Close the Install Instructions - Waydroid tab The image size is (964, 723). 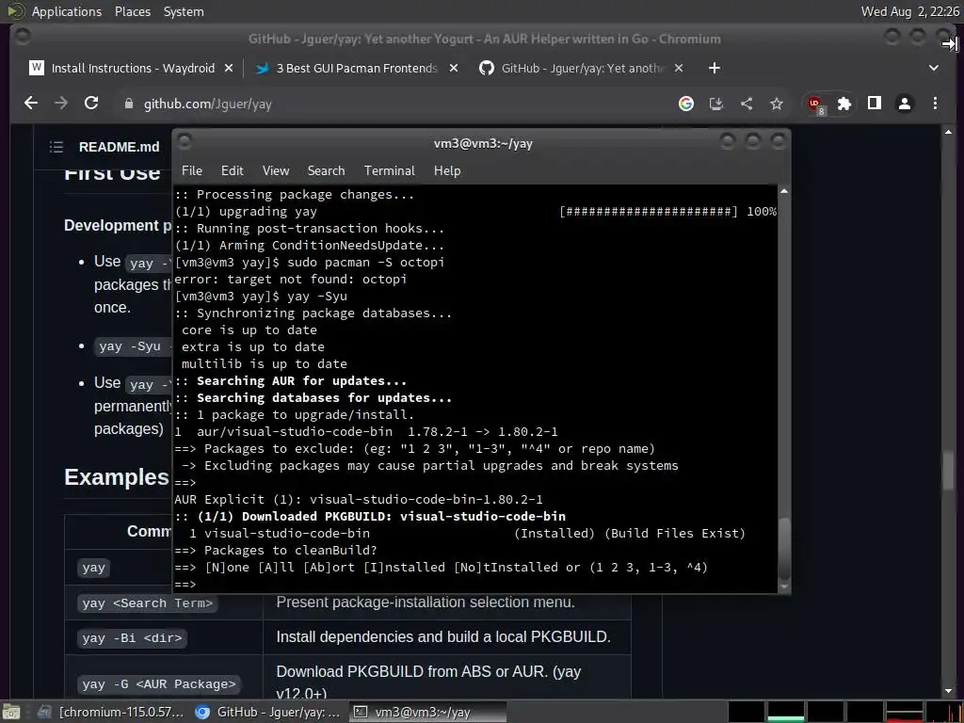coord(229,68)
